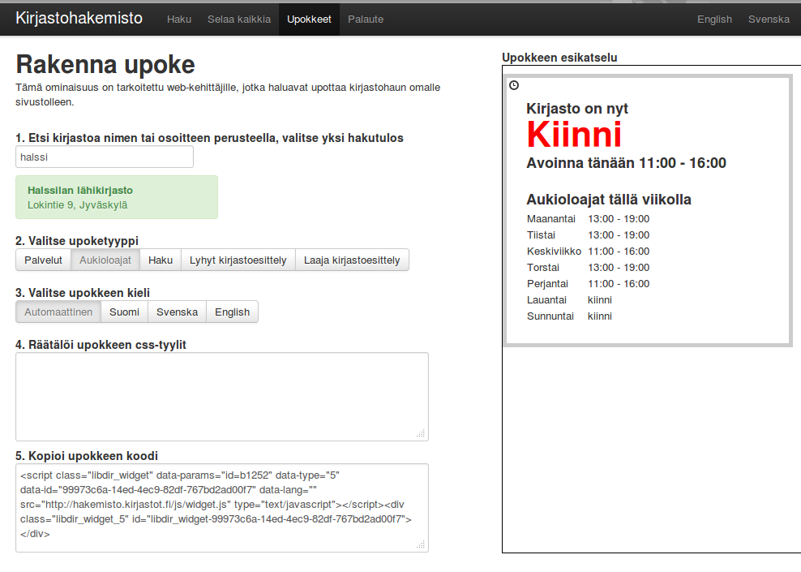Open Selaa kaikkia in the navbar

pos(239,19)
